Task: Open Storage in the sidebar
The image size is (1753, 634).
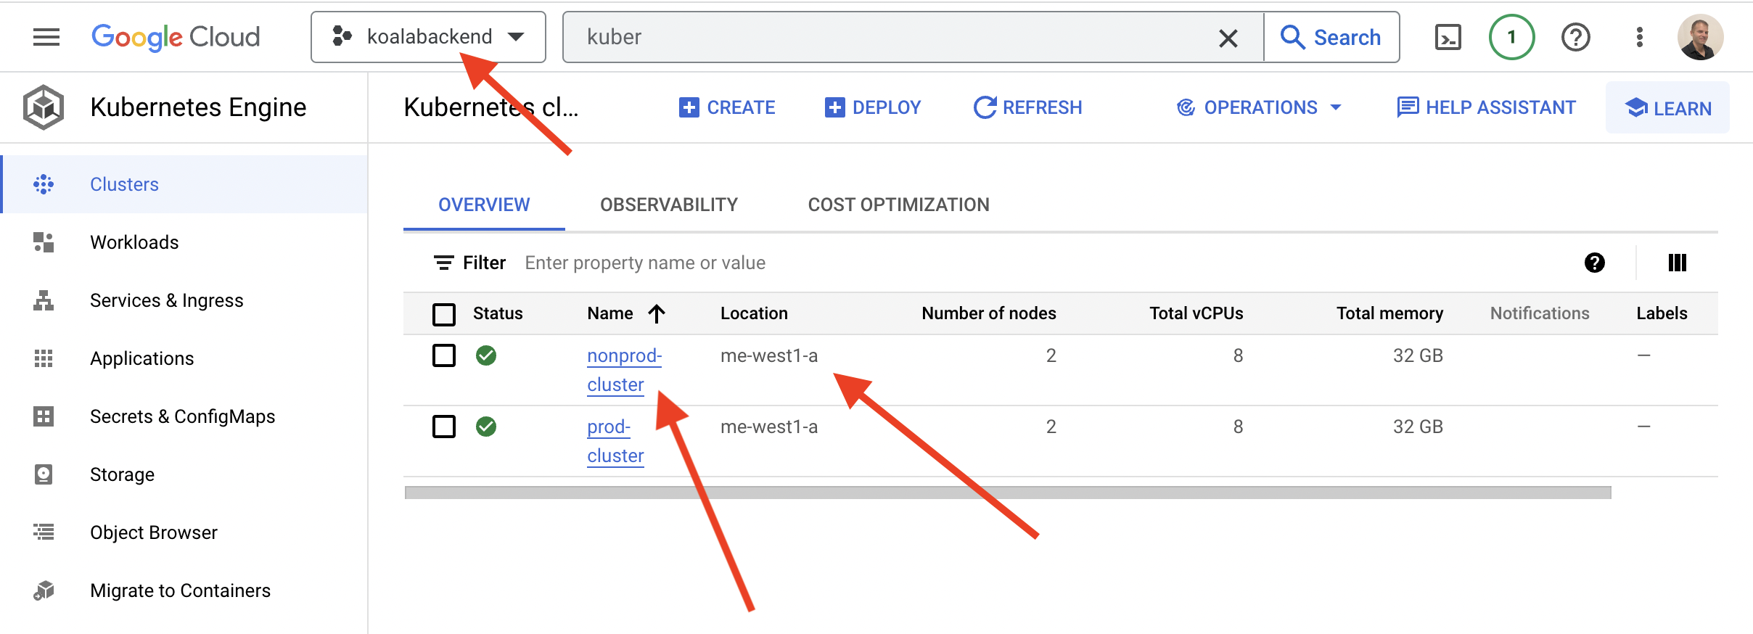Action: coord(184,474)
